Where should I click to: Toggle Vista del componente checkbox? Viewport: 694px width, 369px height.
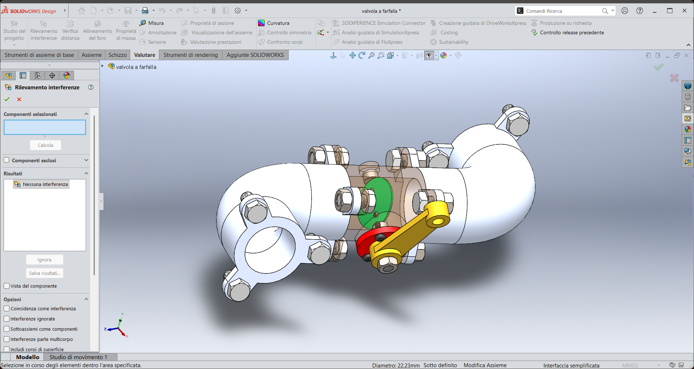7,286
